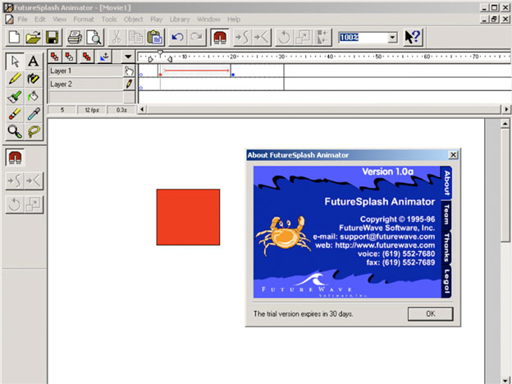This screenshot has width=512, height=384.
Task: Open the Format menu
Action: click(84, 19)
